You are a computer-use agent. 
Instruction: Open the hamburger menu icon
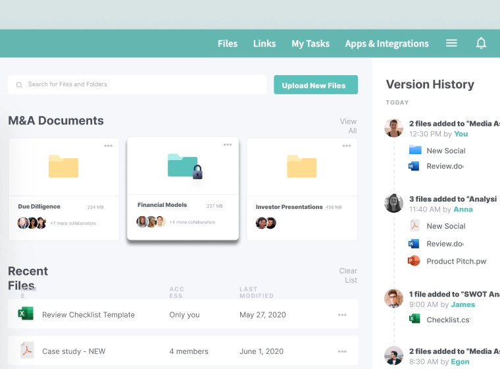pyautogui.click(x=451, y=43)
